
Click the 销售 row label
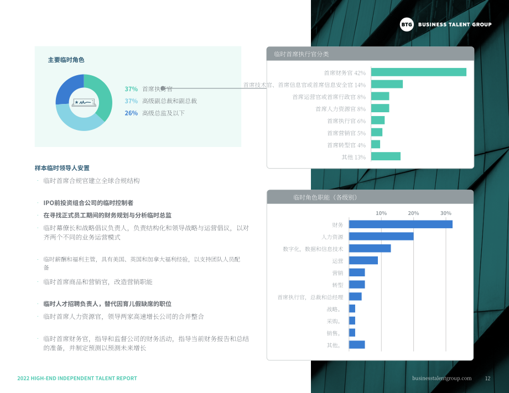334,333
